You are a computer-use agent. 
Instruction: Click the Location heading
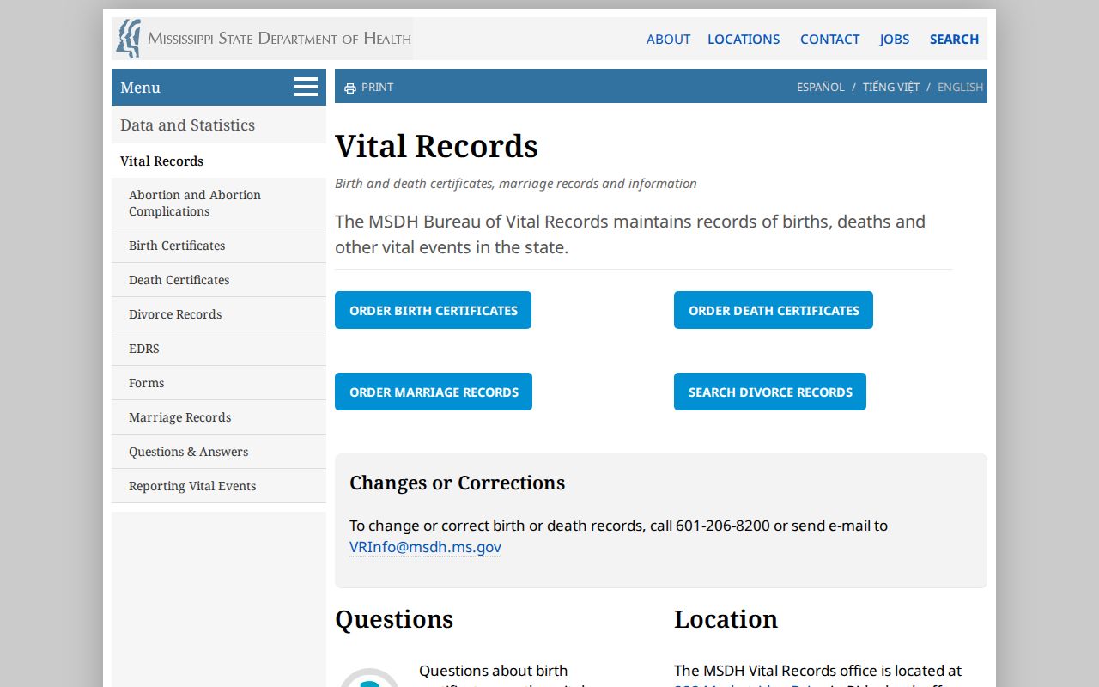click(726, 619)
